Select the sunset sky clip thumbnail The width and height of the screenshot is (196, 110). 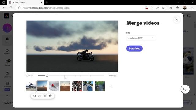click(x=42, y=86)
